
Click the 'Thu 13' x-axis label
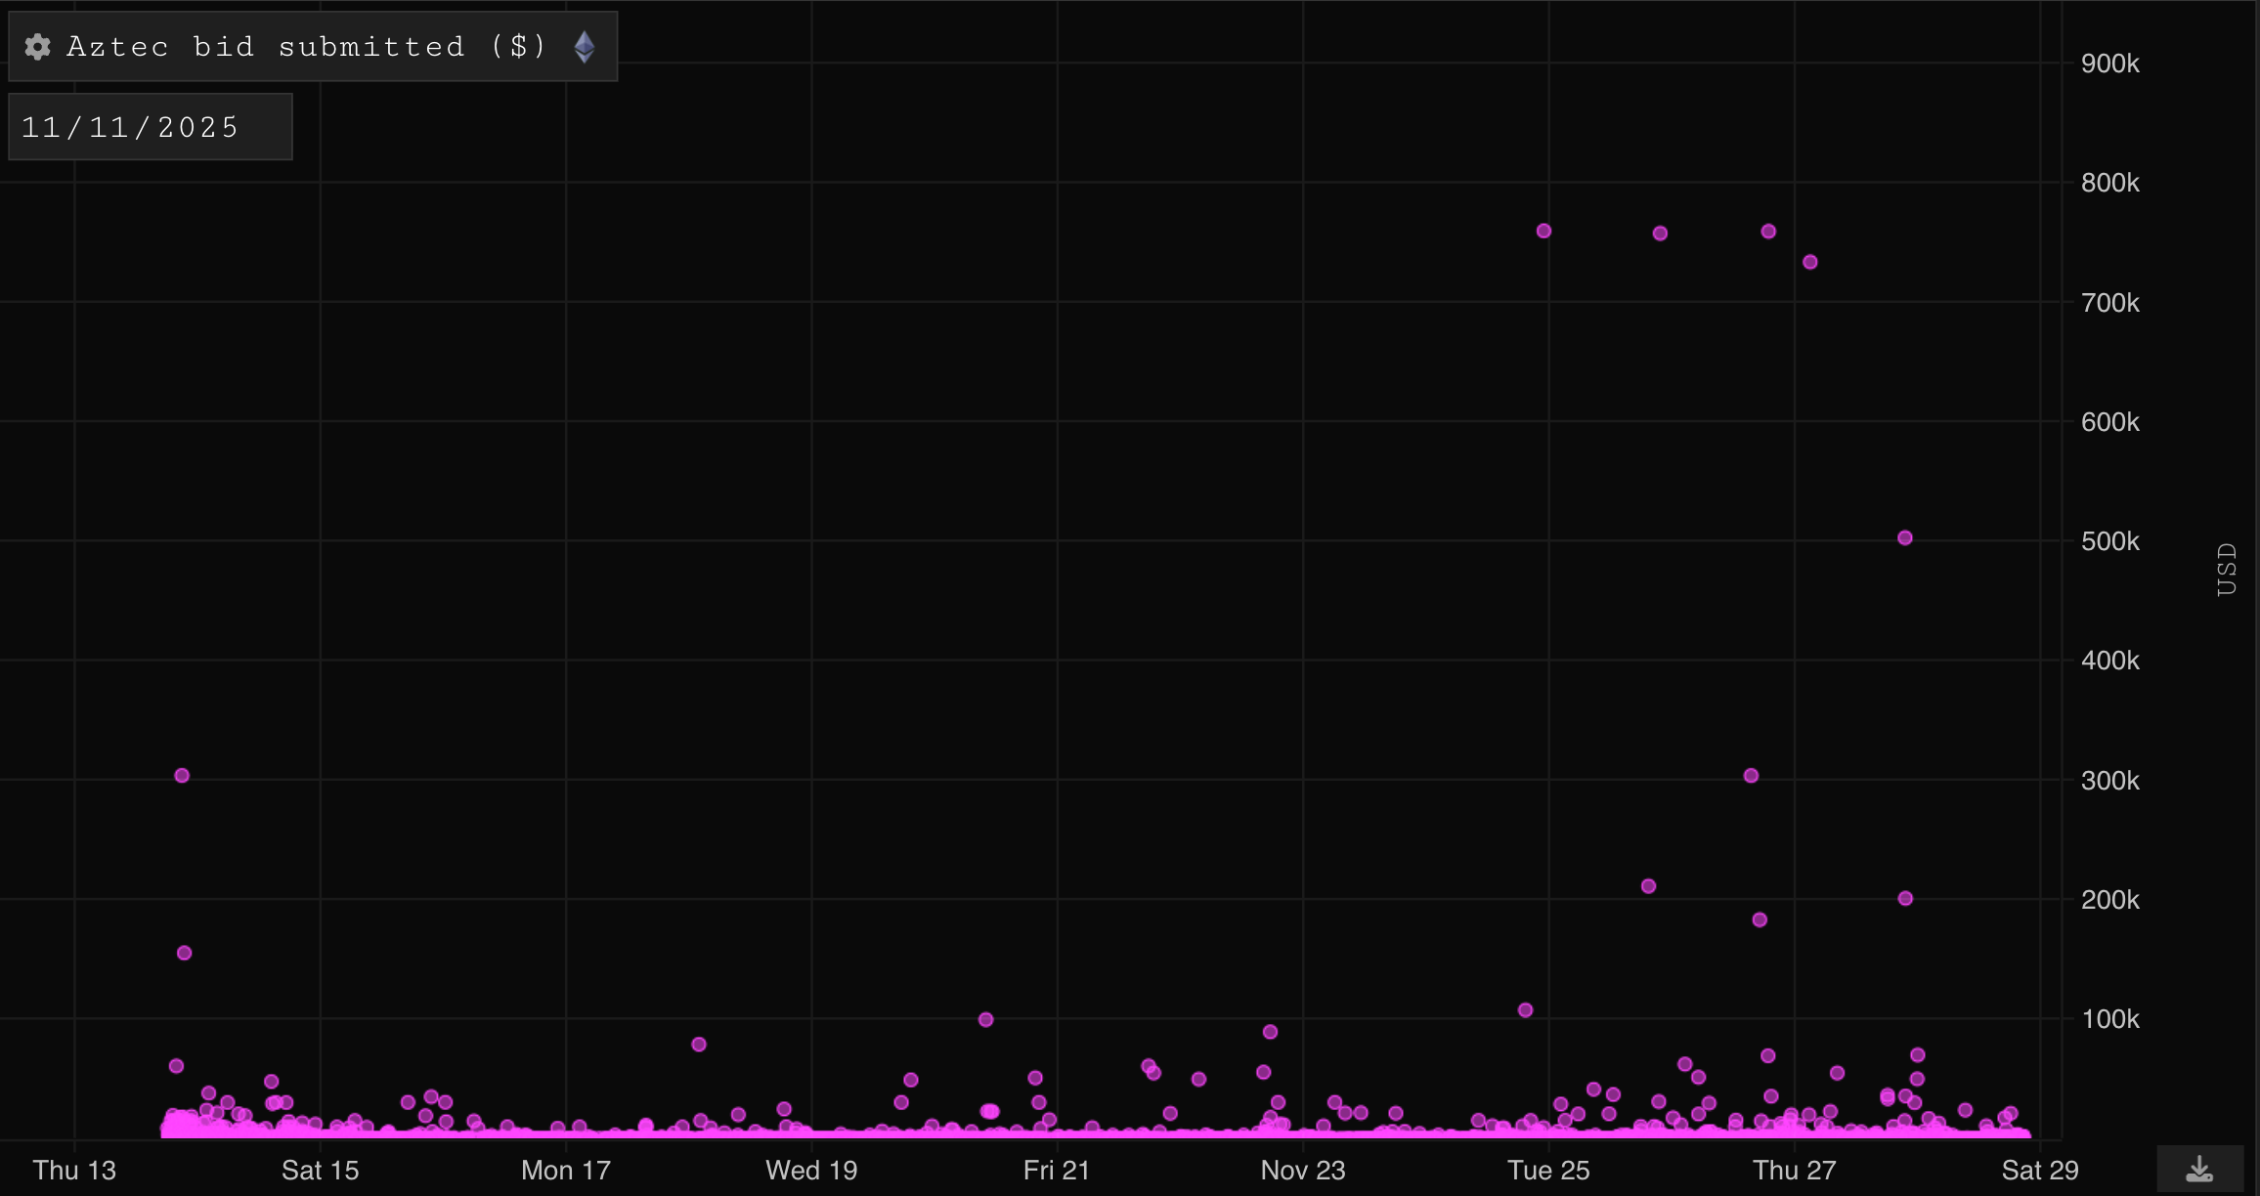(74, 1170)
